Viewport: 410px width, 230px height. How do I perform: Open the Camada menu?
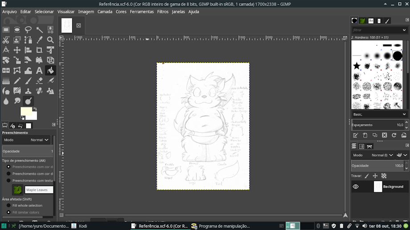105,12
